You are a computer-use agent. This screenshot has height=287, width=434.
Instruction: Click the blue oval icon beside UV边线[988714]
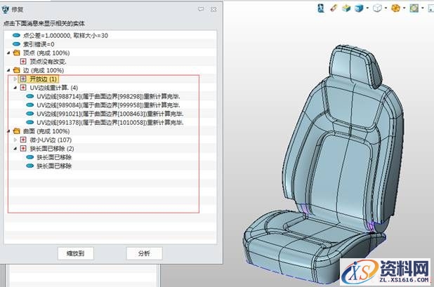coord(30,97)
